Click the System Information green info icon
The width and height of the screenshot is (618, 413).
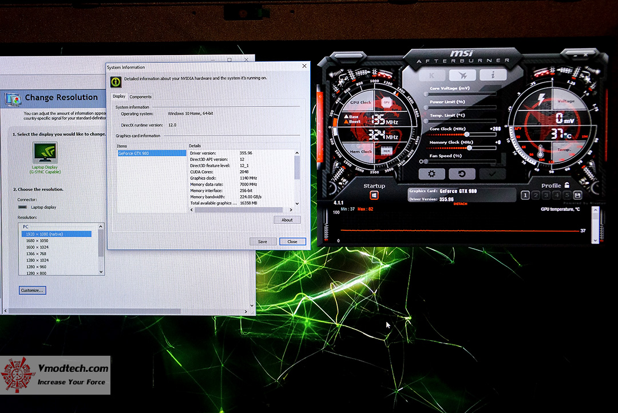pos(116,82)
